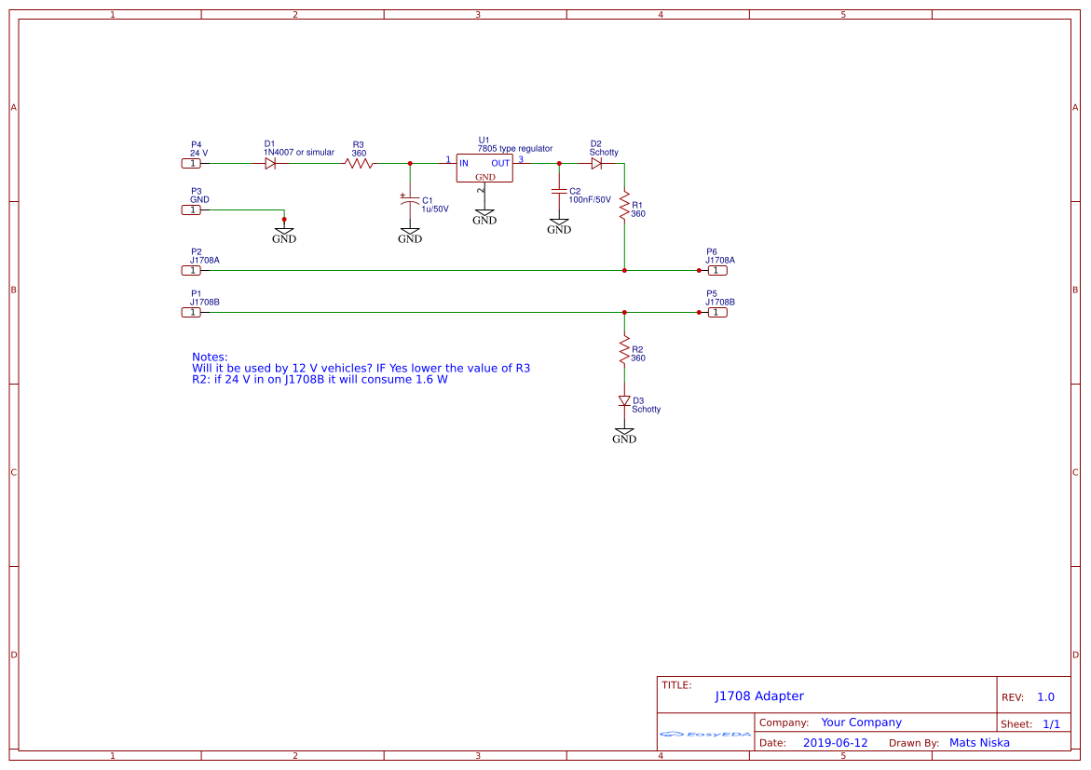The height and width of the screenshot is (770, 1091).
Task: Click resistor R3 near the input
Action: (x=359, y=162)
